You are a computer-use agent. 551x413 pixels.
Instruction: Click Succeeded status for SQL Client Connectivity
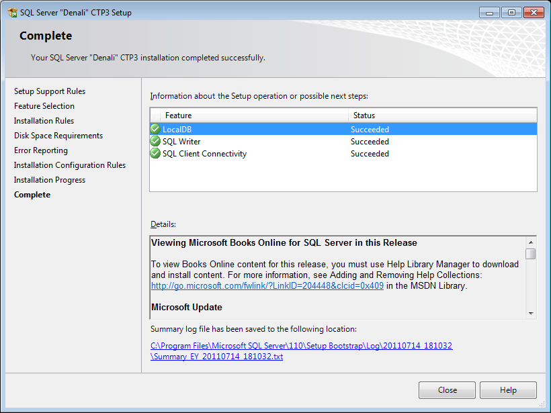pyautogui.click(x=370, y=154)
